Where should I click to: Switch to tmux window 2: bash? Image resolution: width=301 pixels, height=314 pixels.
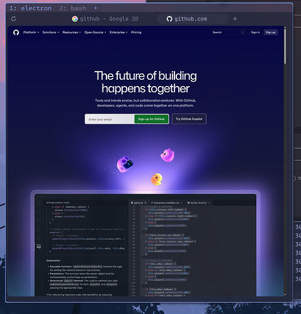(72, 8)
